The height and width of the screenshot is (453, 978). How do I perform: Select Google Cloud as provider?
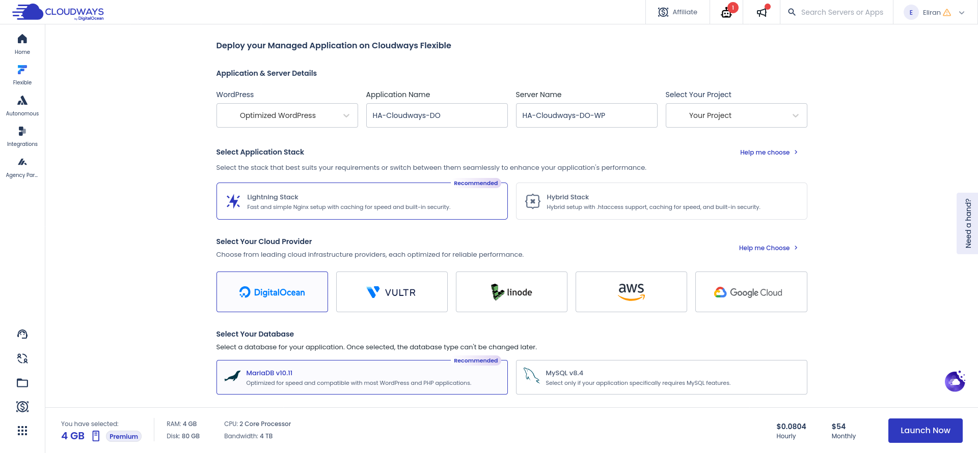click(751, 292)
